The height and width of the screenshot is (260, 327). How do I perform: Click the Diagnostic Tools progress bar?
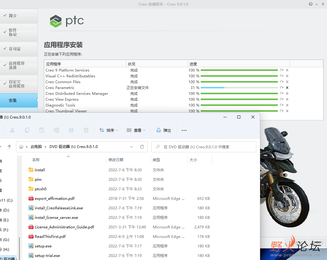(239, 105)
